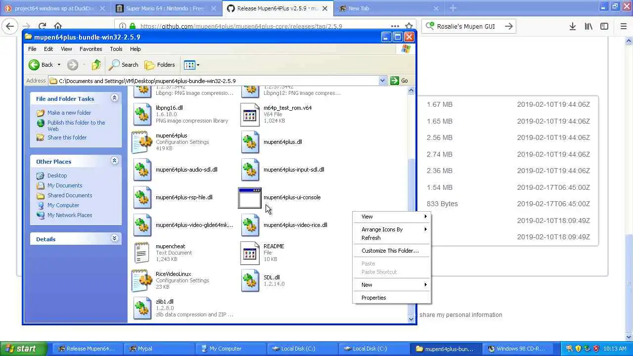
Task: Open the Back history dropdown arrow
Action: [59, 65]
